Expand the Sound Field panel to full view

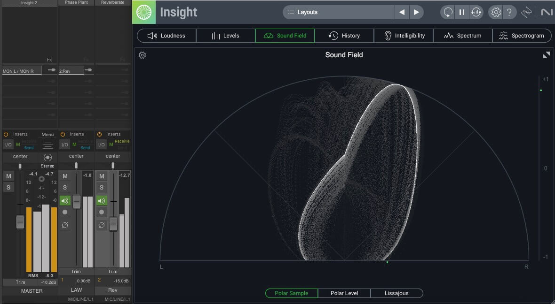pos(546,55)
